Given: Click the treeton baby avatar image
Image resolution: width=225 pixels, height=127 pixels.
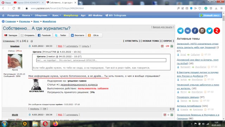Looking at the screenshot, I should tap(15, 61).
